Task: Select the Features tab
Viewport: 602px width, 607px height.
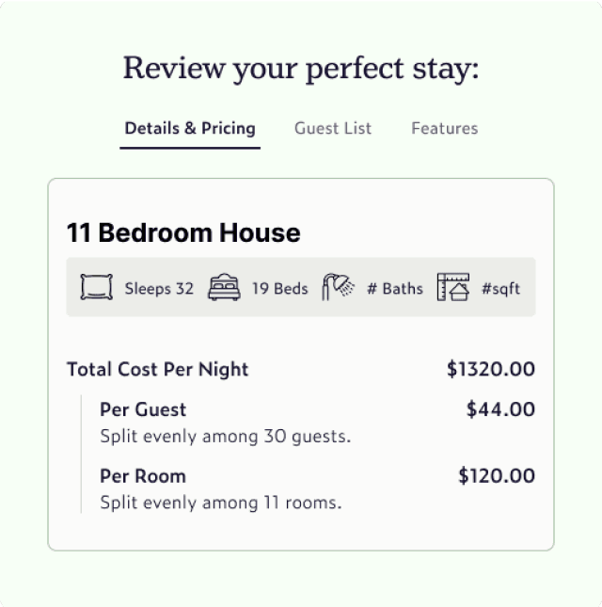Action: [x=444, y=129]
